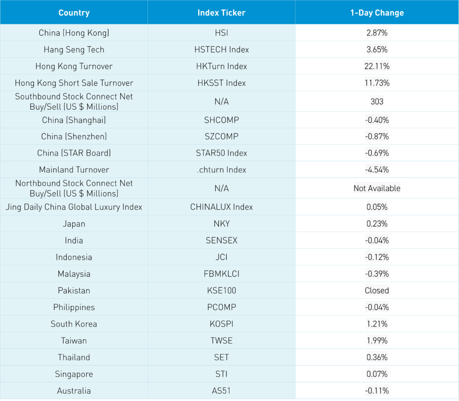
Task: Select the Hong Kong Turnover 22.11% value
Action: click(x=377, y=66)
